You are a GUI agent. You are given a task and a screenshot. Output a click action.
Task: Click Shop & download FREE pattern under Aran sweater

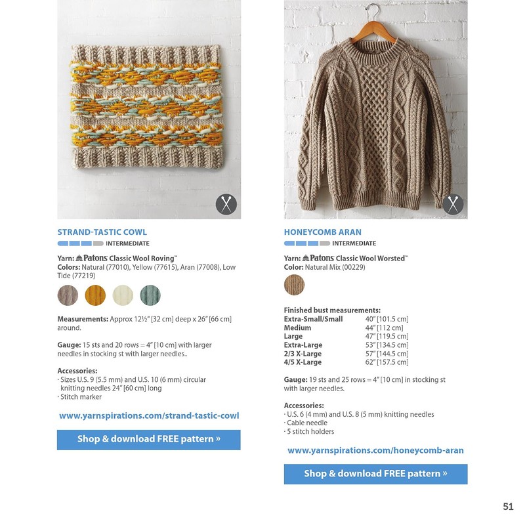375,474
